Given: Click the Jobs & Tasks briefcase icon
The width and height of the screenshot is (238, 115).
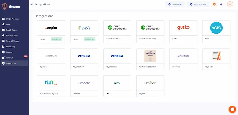Looking at the screenshot, I should 3,30.
